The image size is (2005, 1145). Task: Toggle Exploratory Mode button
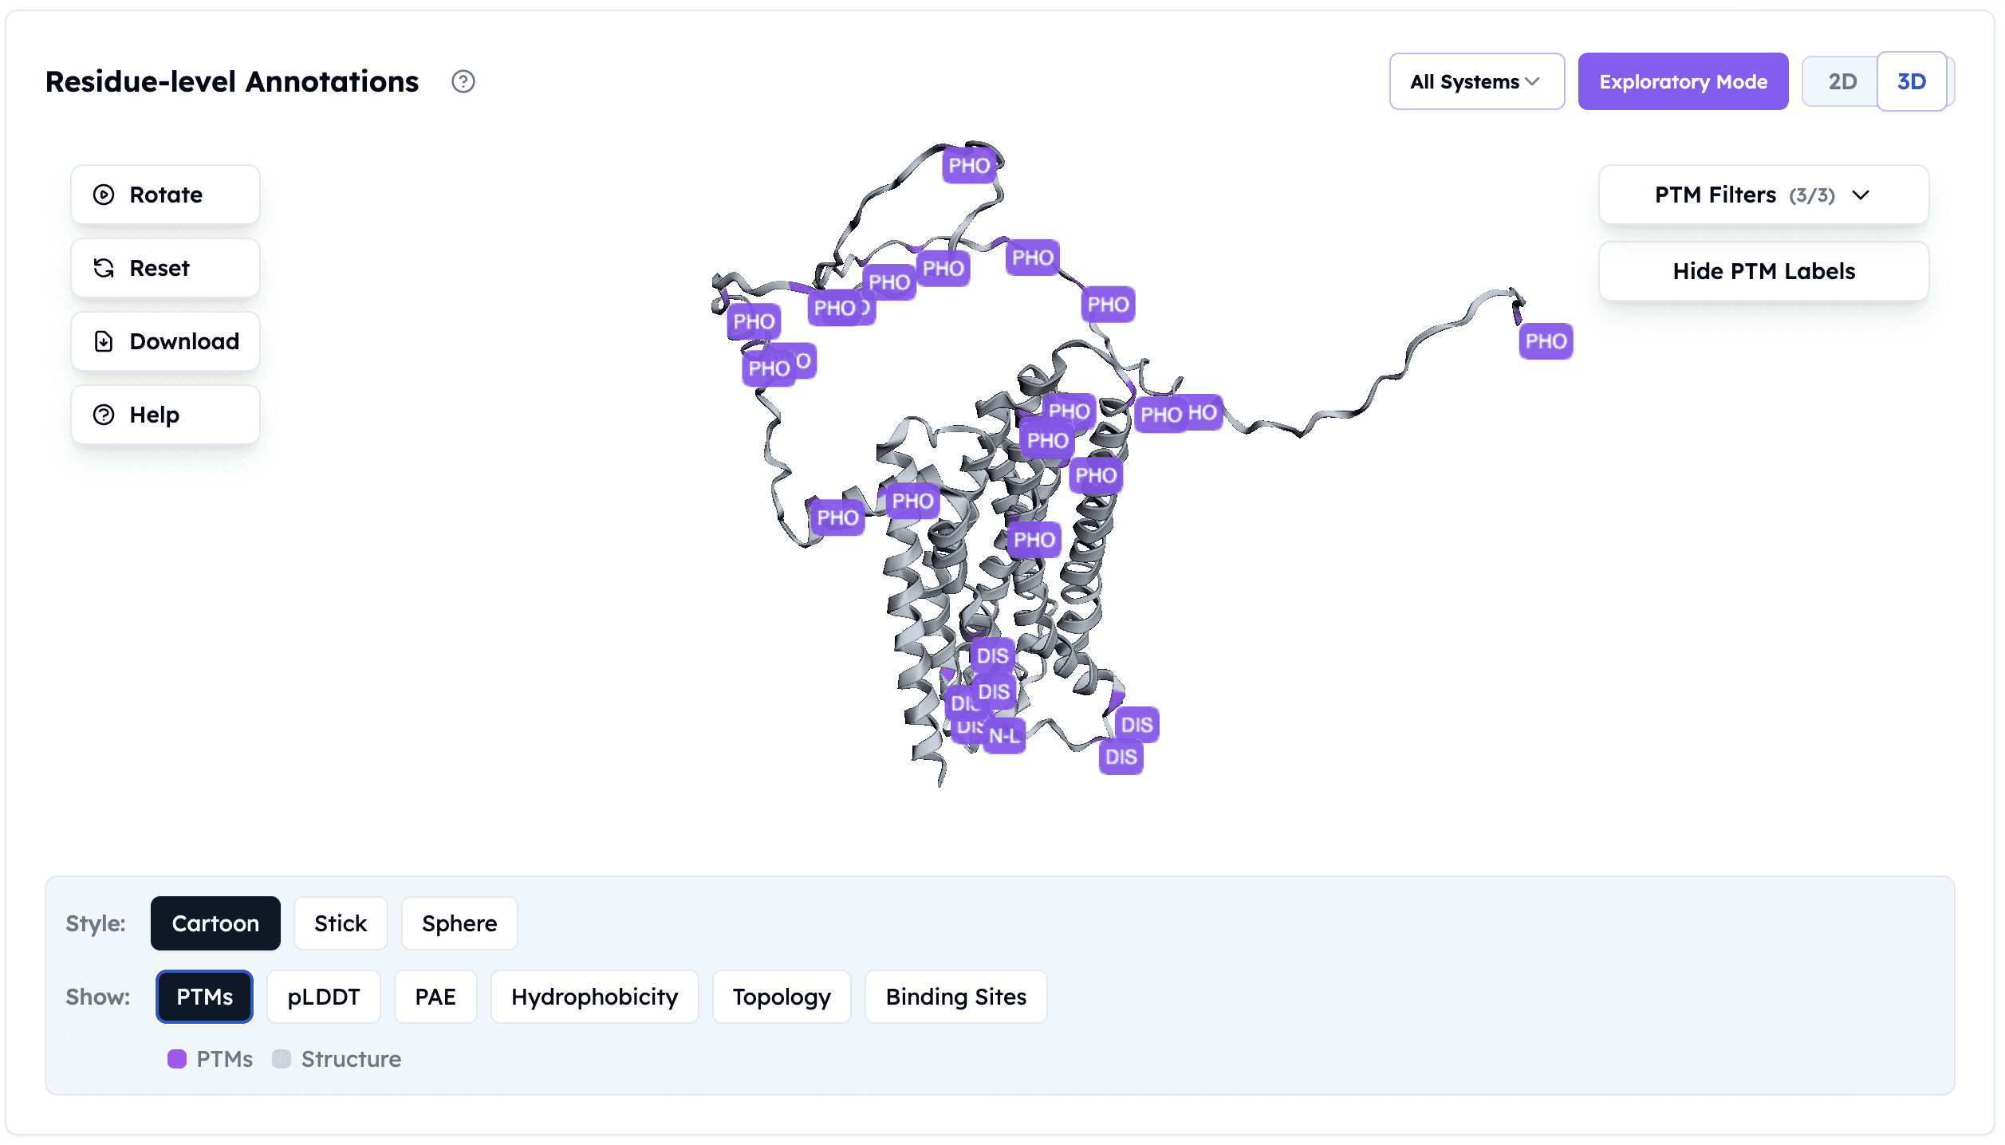pyautogui.click(x=1682, y=81)
